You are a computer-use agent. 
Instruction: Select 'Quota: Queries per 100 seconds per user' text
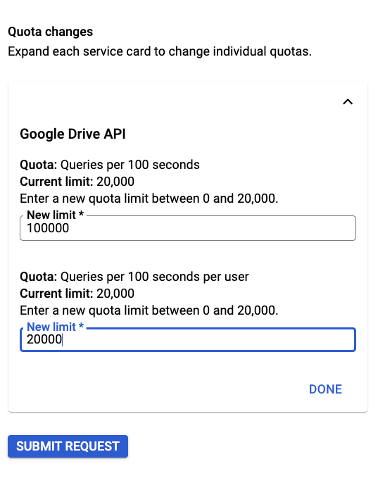[x=134, y=277]
